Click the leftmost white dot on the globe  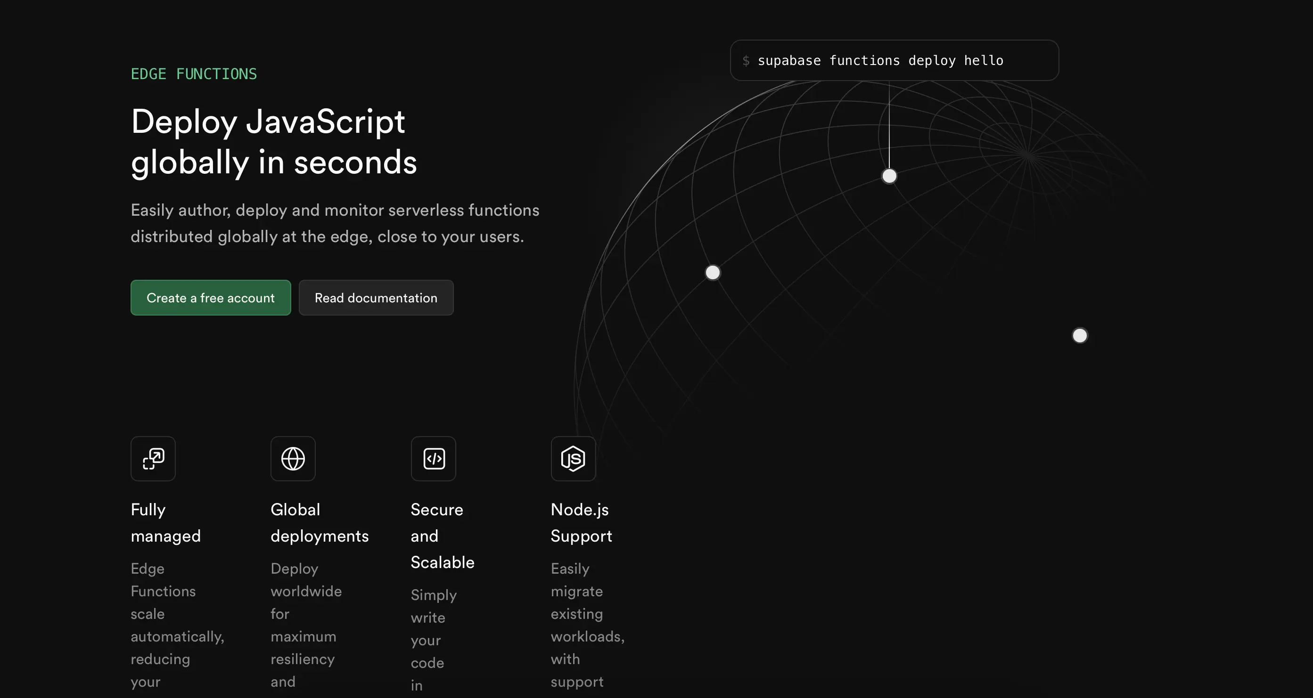tap(713, 273)
